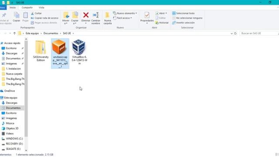Select the SASUniversityEdition folder
The width and height of the screenshot is (279, 157).
pyautogui.click(x=41, y=51)
